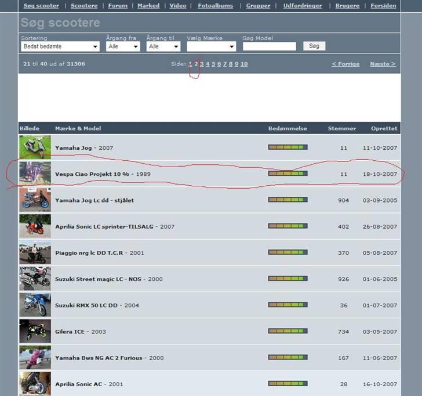Screen dimensions: 422x396
Task: Open the Forum menu link
Action: 118,5
